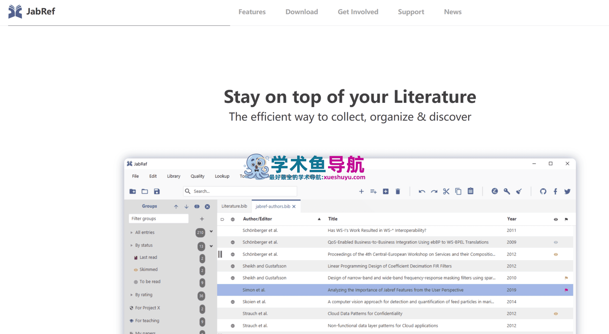Click the key generation icon
This screenshot has width=609, height=334.
pos(507,191)
